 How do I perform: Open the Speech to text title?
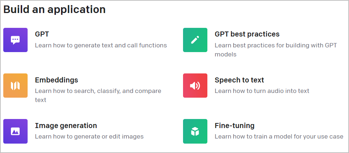pyautogui.click(x=239, y=80)
